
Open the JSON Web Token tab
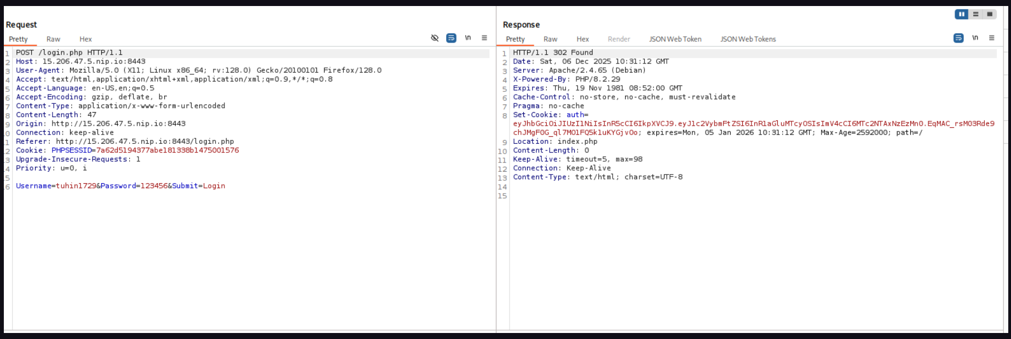(675, 39)
